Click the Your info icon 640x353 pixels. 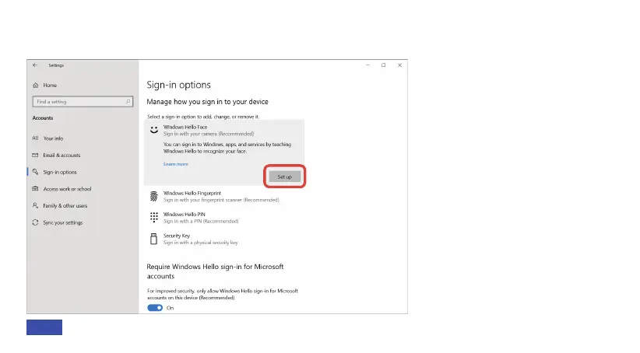point(36,138)
